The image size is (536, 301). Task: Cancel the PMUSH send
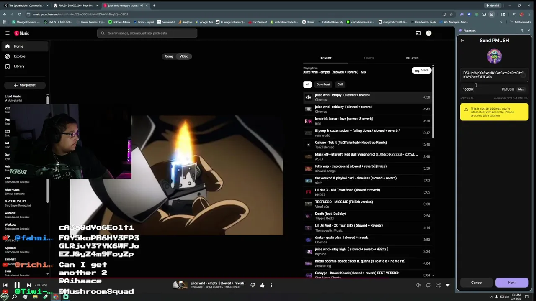pos(477,283)
